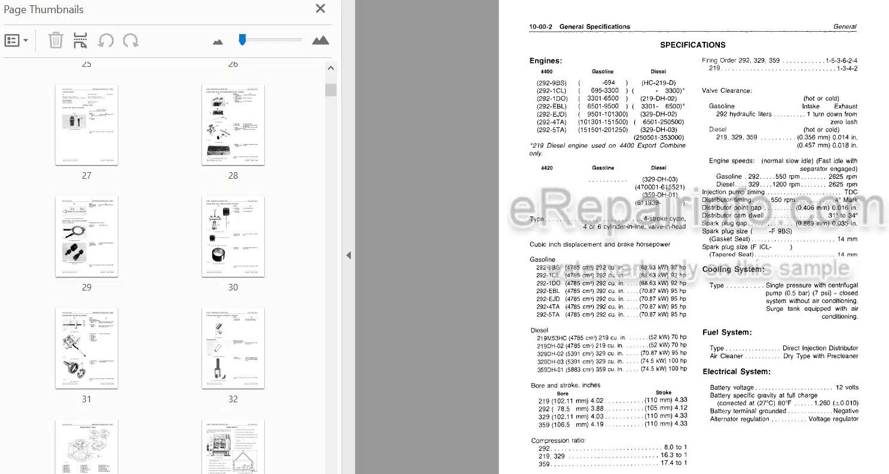The height and width of the screenshot is (474, 889).
Task: Click '359DH-01' diesel displacement row
Action: click(612, 369)
